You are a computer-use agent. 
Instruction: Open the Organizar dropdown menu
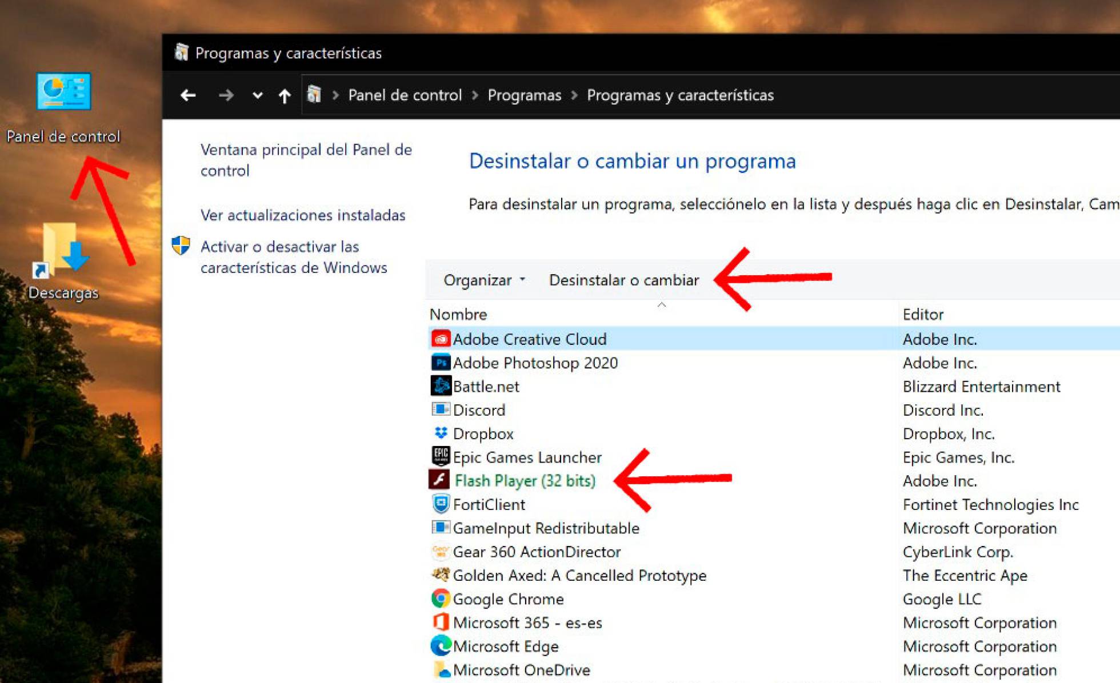(x=484, y=280)
